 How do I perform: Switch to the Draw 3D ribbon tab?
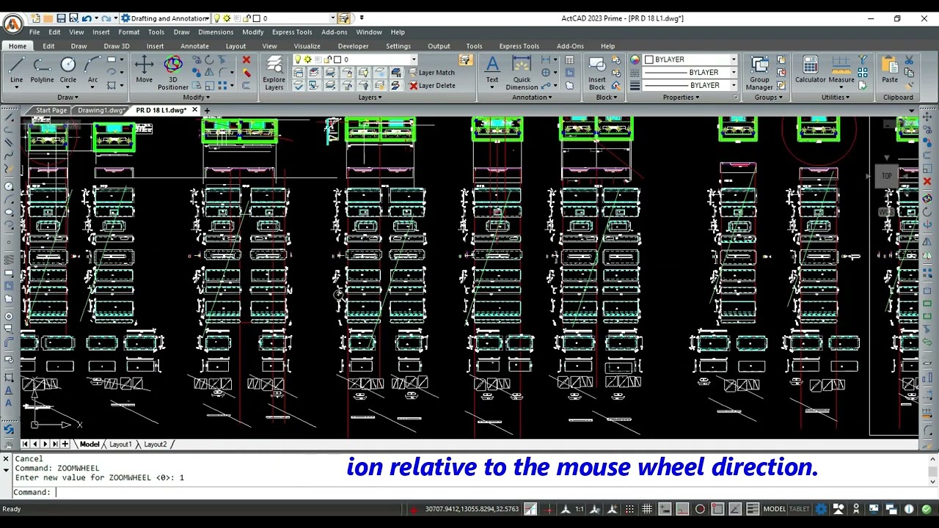[x=116, y=46]
